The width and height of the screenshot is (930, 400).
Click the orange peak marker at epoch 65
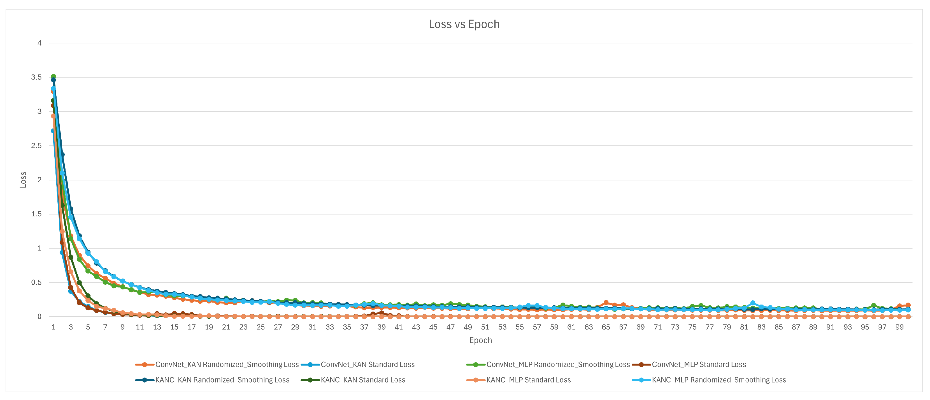pos(606,303)
